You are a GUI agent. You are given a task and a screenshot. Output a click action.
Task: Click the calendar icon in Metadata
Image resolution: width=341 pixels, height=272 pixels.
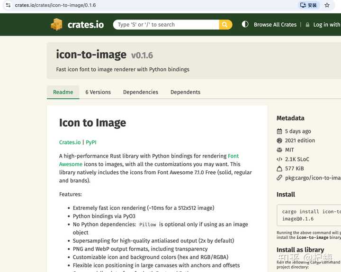tap(279, 131)
